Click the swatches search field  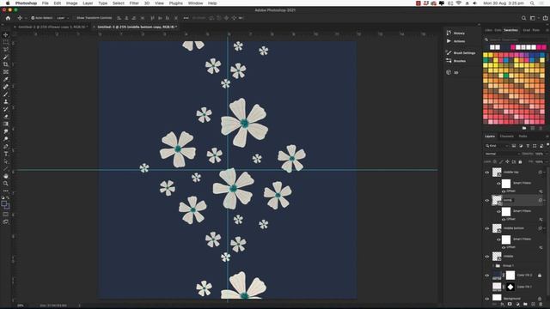[x=516, y=39]
